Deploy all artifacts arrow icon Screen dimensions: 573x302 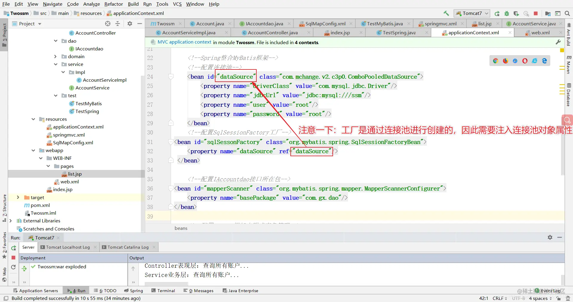tap(24, 269)
